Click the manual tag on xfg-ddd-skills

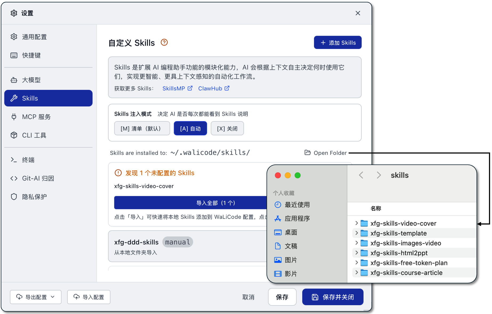coord(178,242)
